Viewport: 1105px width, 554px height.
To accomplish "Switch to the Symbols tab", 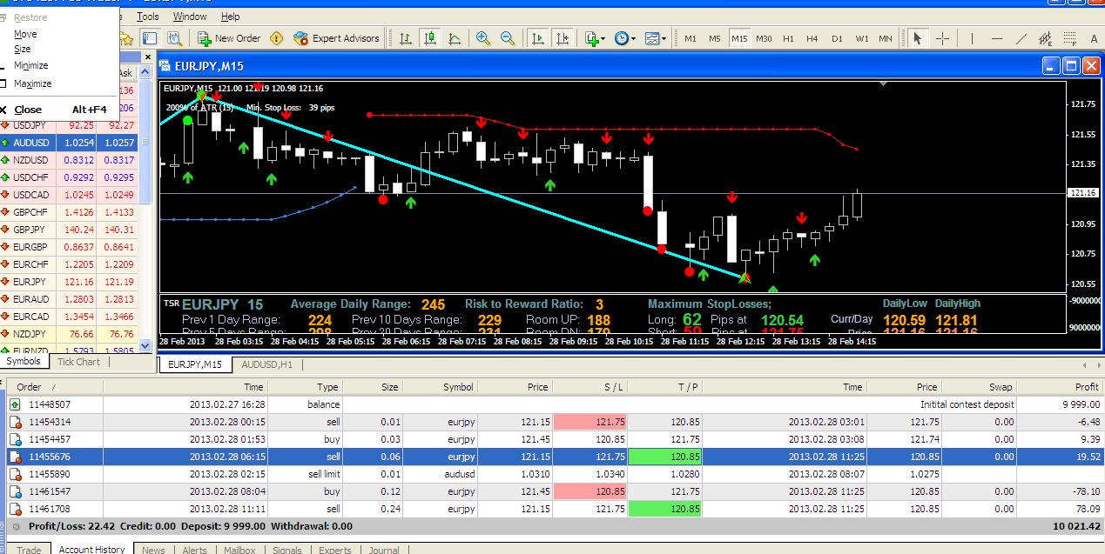I will pyautogui.click(x=24, y=362).
